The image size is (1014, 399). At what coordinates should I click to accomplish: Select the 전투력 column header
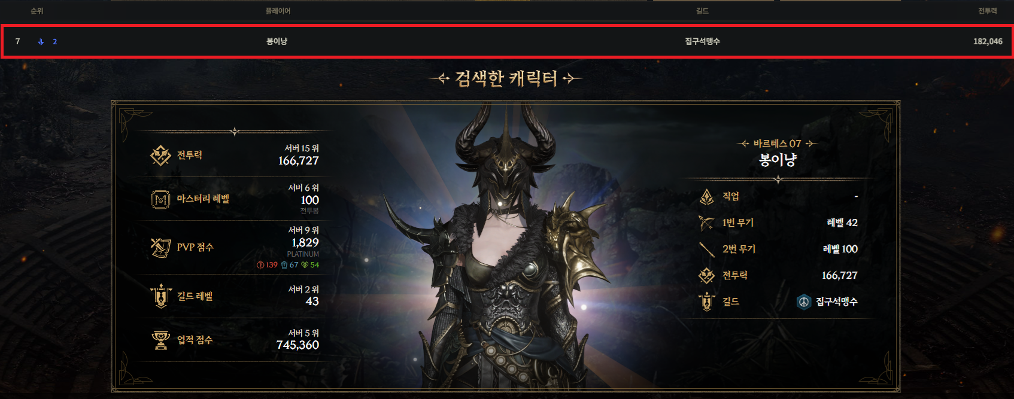(988, 11)
